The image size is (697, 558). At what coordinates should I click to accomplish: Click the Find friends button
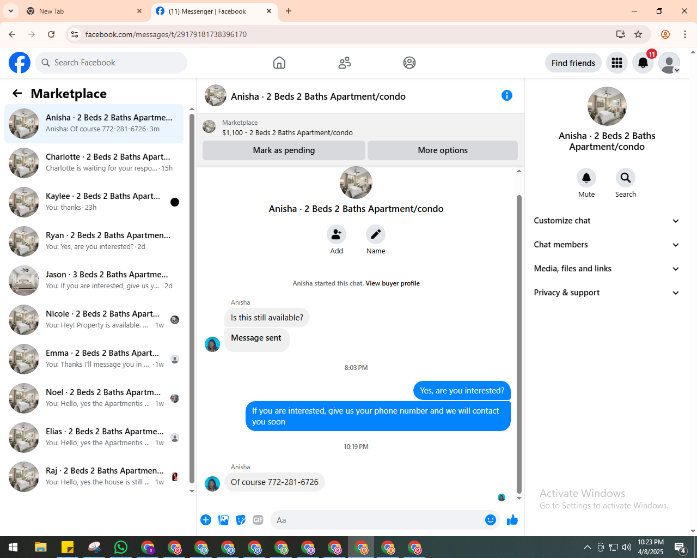(573, 63)
